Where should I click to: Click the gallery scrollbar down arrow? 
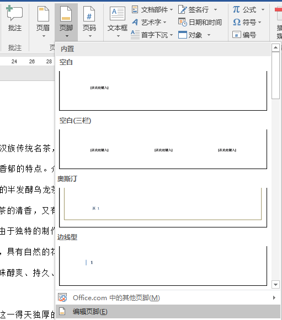tap(275, 285)
